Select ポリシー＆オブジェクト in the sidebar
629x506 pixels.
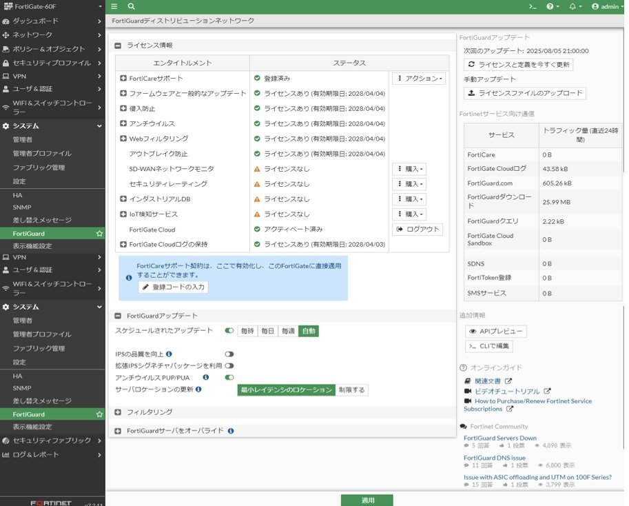tap(48, 49)
